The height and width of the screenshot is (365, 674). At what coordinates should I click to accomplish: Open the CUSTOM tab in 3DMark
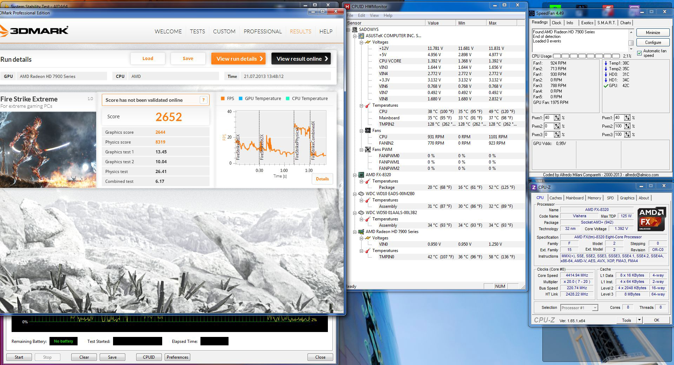[224, 32]
